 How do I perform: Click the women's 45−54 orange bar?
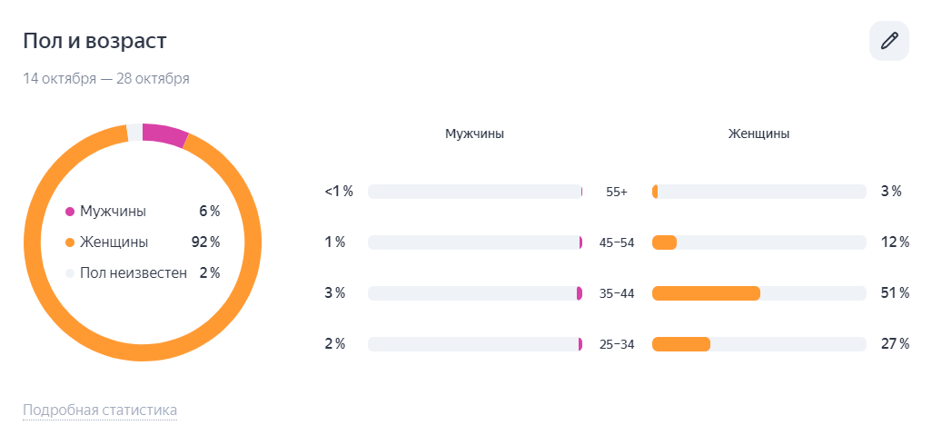tap(664, 242)
